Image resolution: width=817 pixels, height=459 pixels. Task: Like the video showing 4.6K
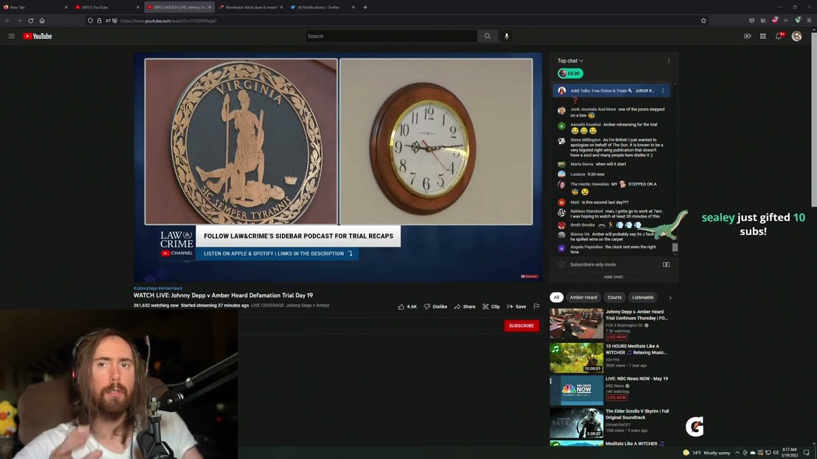407,307
